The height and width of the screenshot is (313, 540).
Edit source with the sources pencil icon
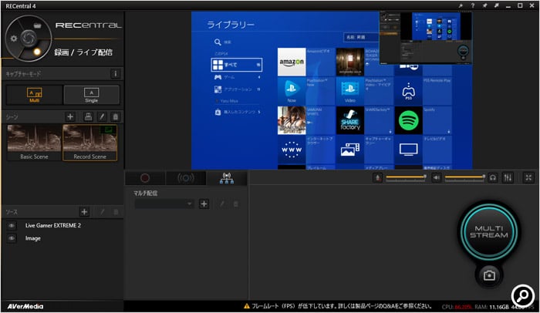click(102, 212)
